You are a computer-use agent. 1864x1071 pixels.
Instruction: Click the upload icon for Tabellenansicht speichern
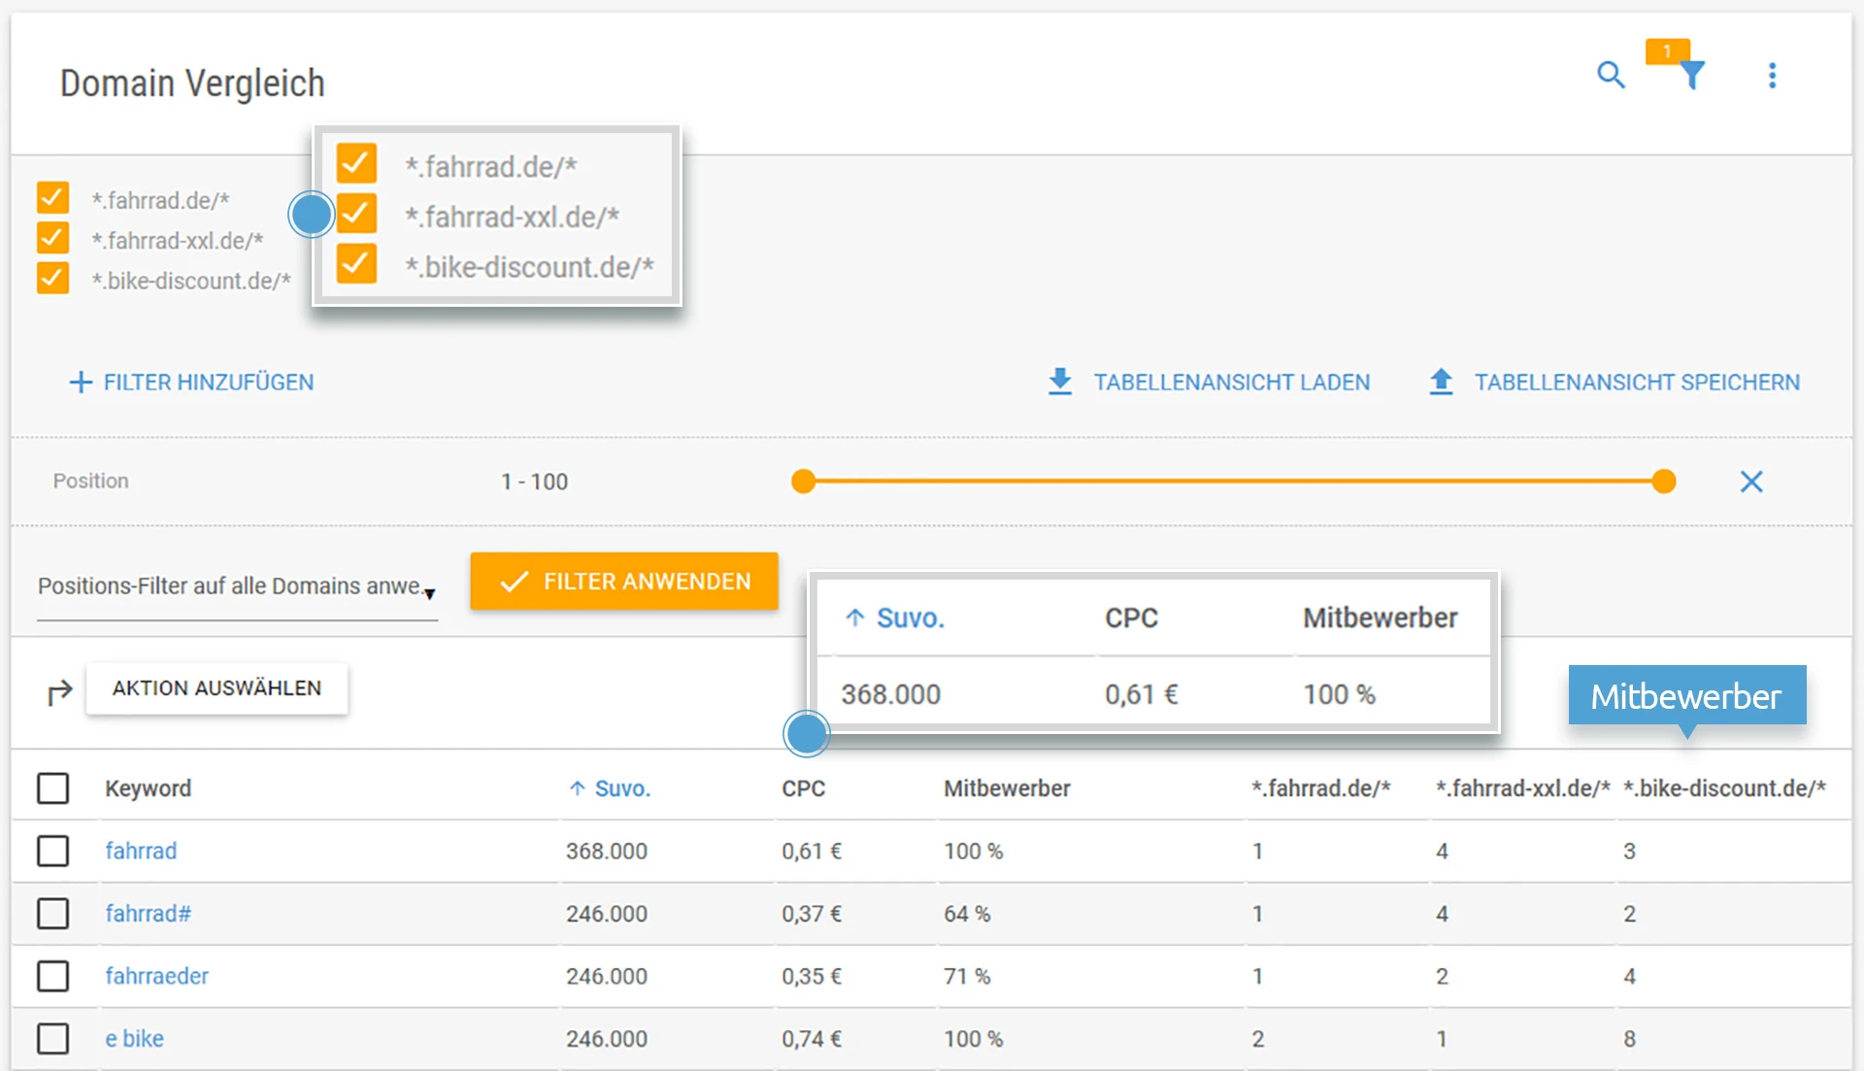click(1443, 382)
